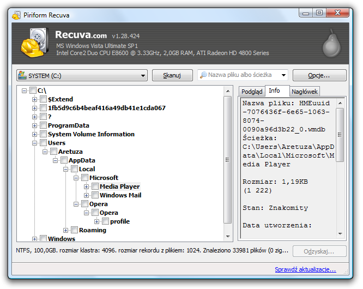Click the folder tree scrollbar thumb

click(x=228, y=160)
